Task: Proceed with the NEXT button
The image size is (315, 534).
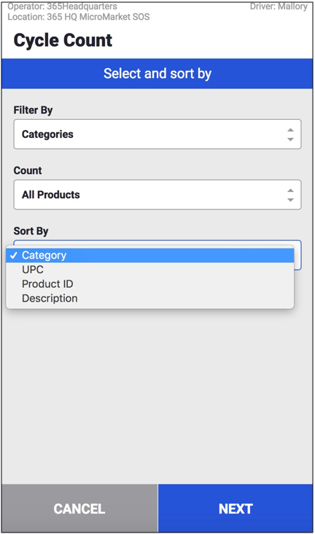Action: [236, 508]
